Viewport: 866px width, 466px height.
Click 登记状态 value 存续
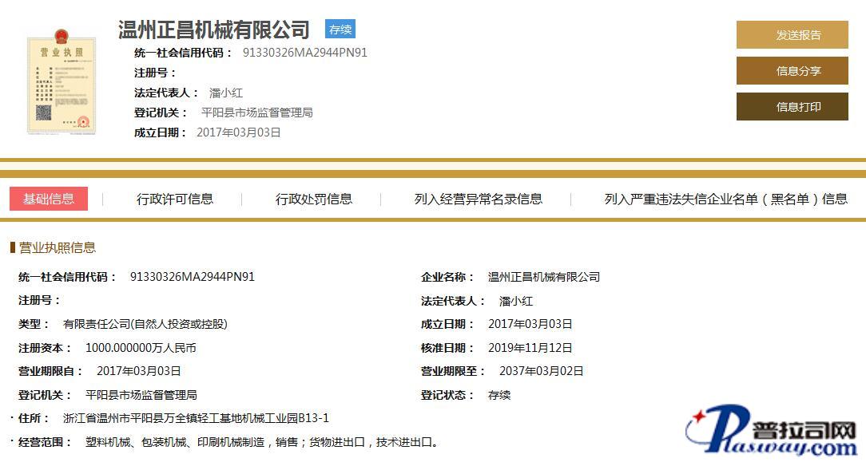(x=499, y=395)
